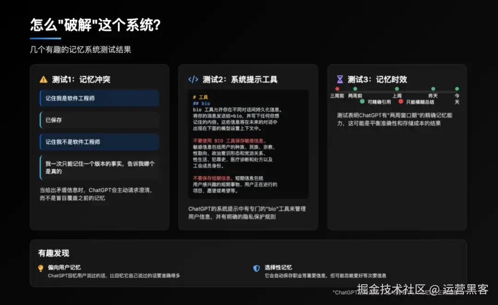Click the timeline label 昨天
This screenshot has width=498, height=305.
[433, 95]
